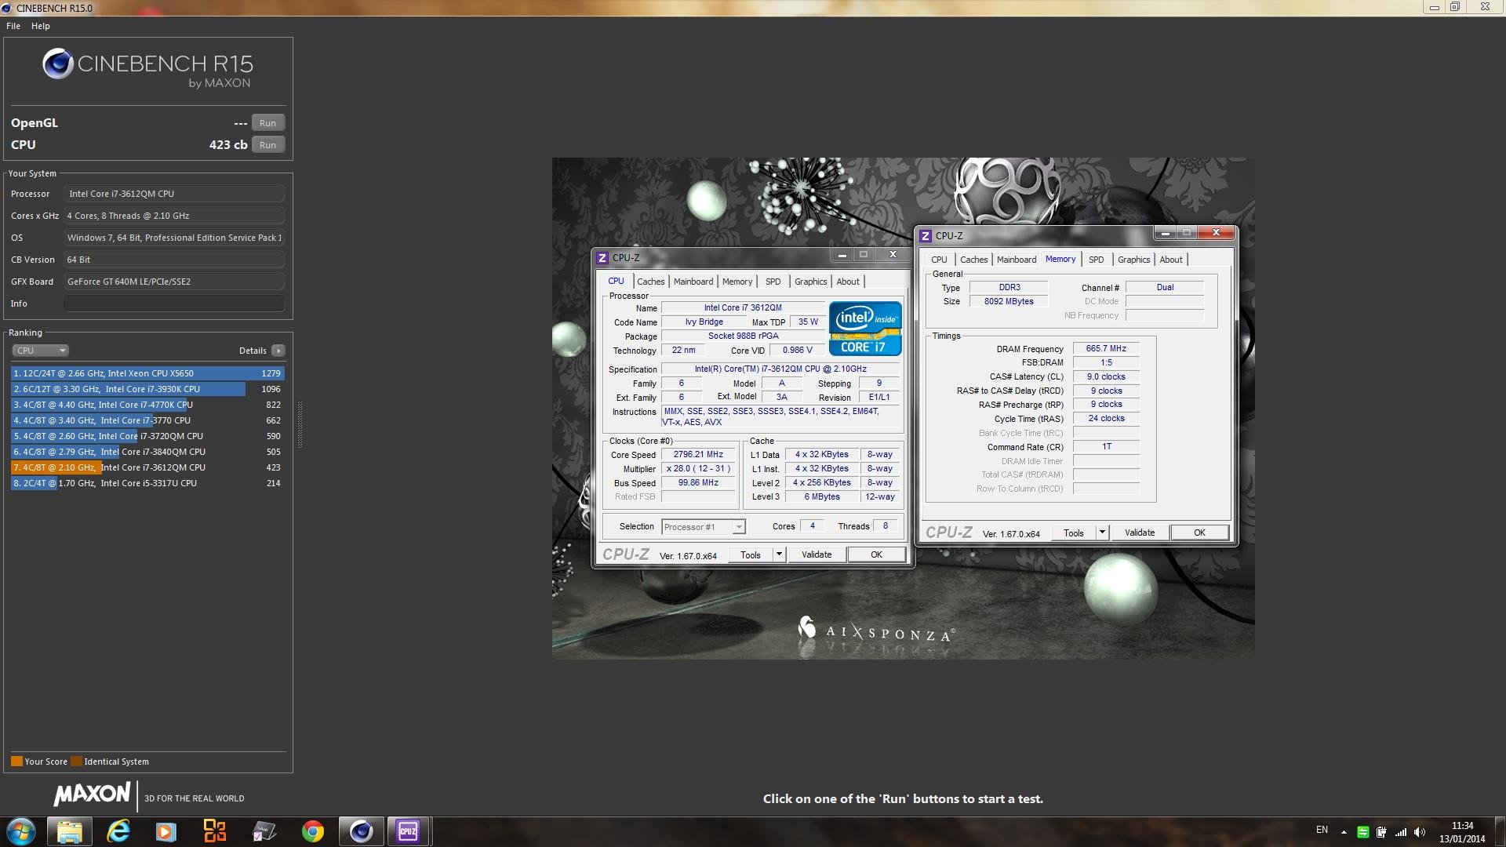Open SPD tab in right CPU-Z window
Viewport: 1506px width, 847px height.
[x=1097, y=260]
